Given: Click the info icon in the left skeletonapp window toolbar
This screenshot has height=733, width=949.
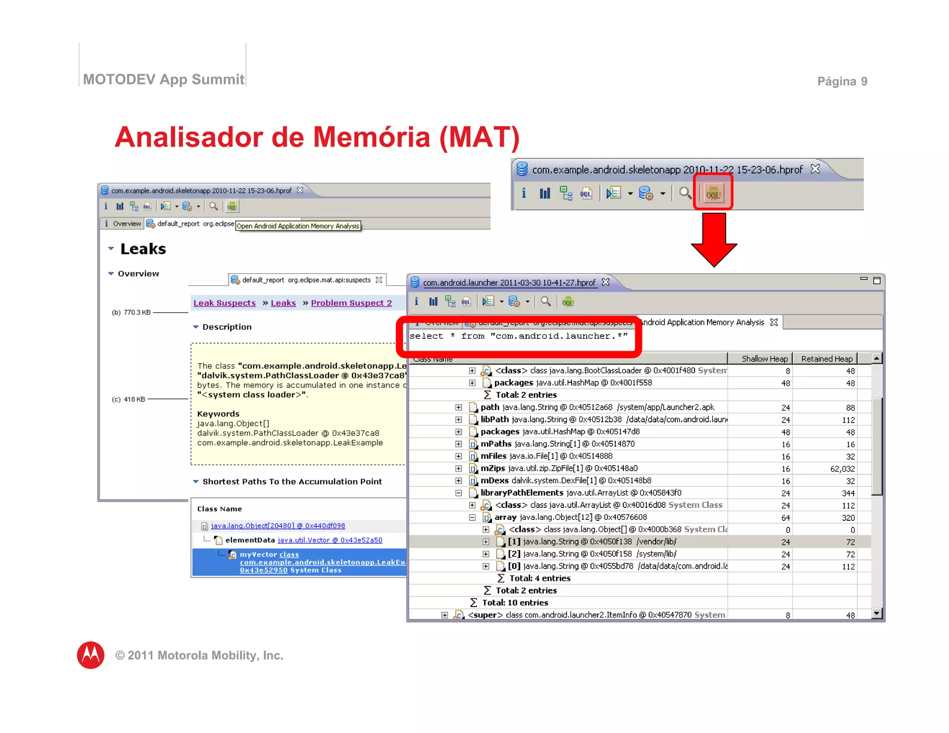Looking at the screenshot, I should coord(106,206).
